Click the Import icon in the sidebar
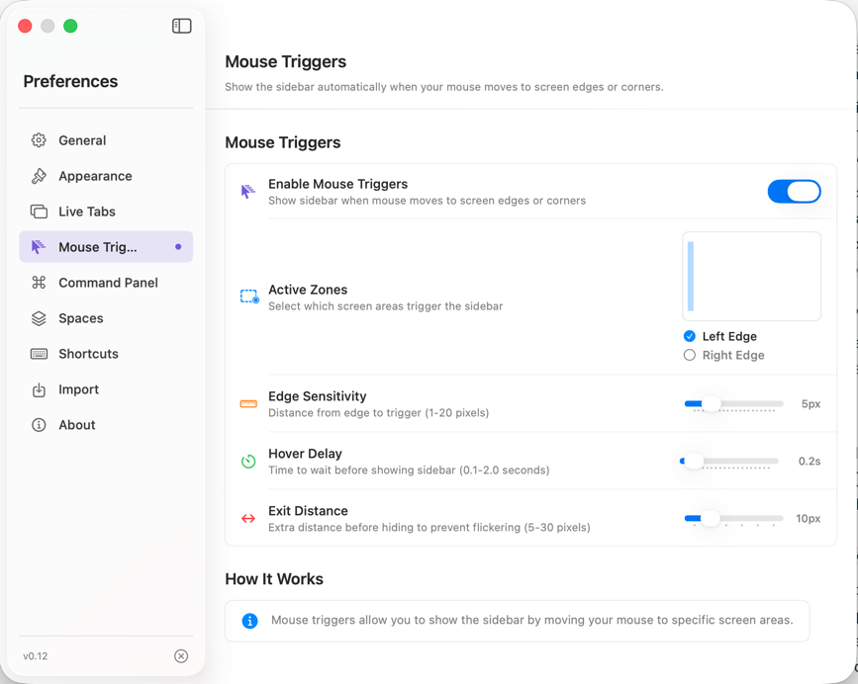Screen dimensions: 858x684 [38, 389]
